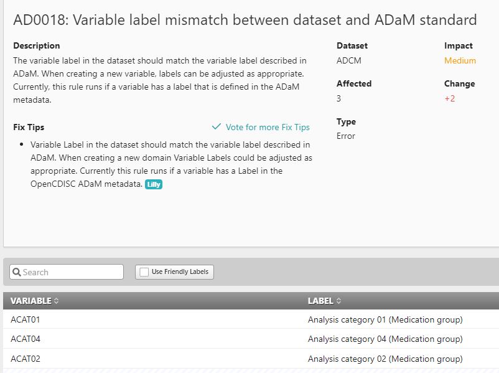Viewport: 499px width, 373px height.
Task: Click the Medium impact value
Action: [460, 60]
